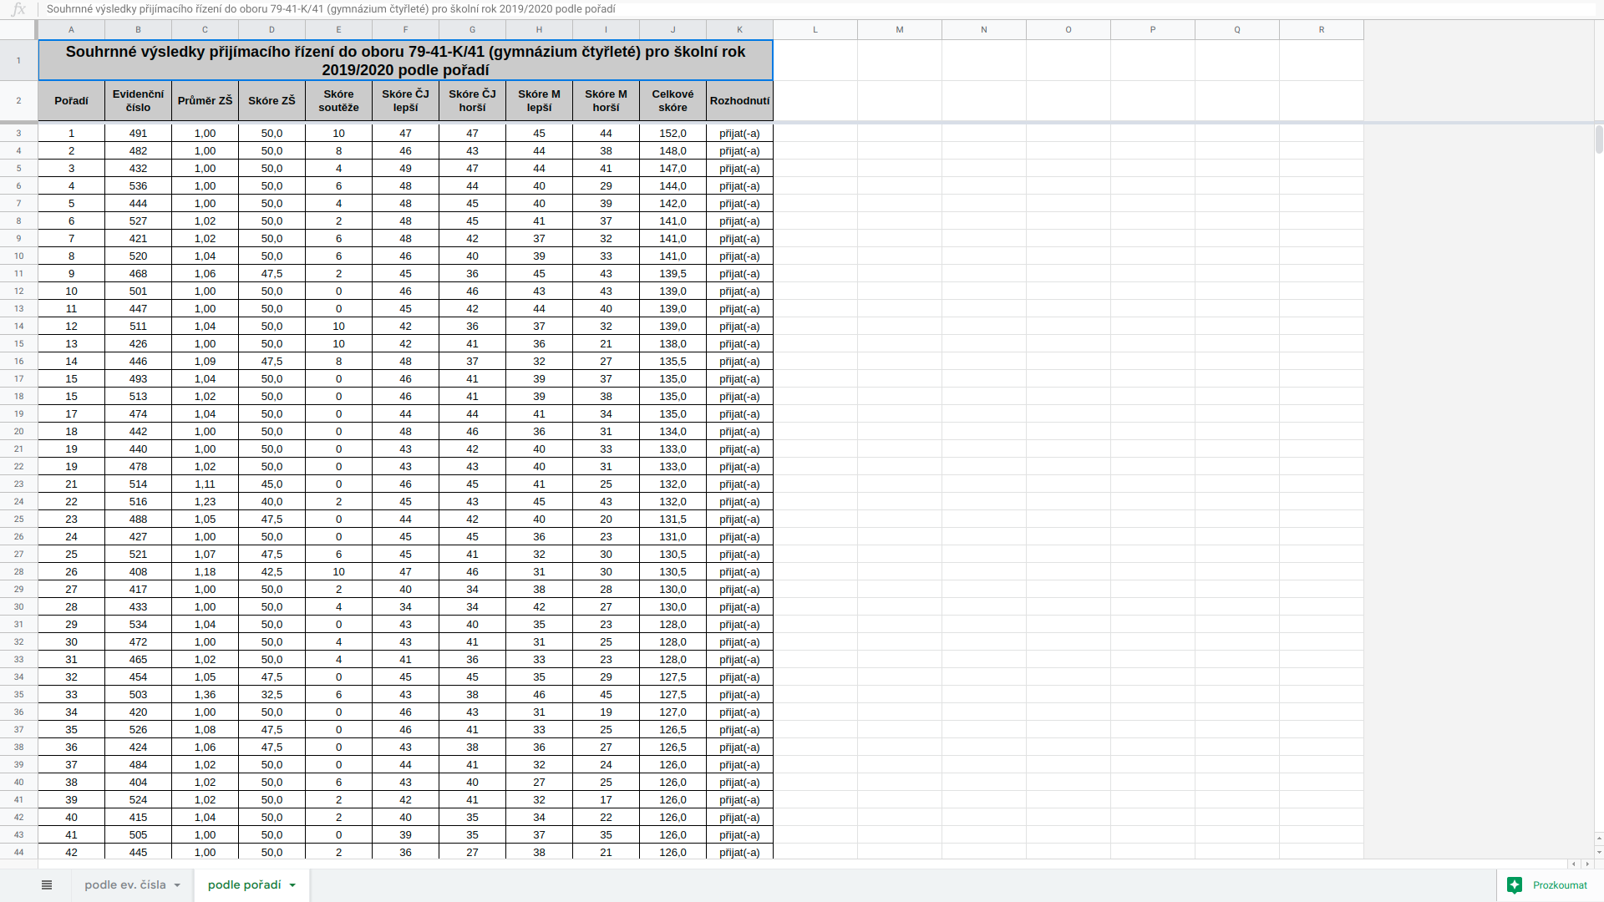This screenshot has width=1604, height=902.
Task: Click vertical scroll down arrow
Action: tap(1599, 853)
